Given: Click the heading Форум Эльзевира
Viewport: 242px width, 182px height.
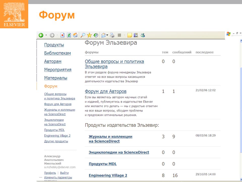Looking at the screenshot, I should pos(111,42).
